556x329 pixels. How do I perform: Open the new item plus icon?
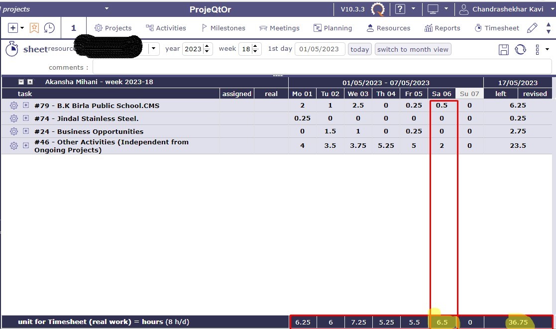13,28
